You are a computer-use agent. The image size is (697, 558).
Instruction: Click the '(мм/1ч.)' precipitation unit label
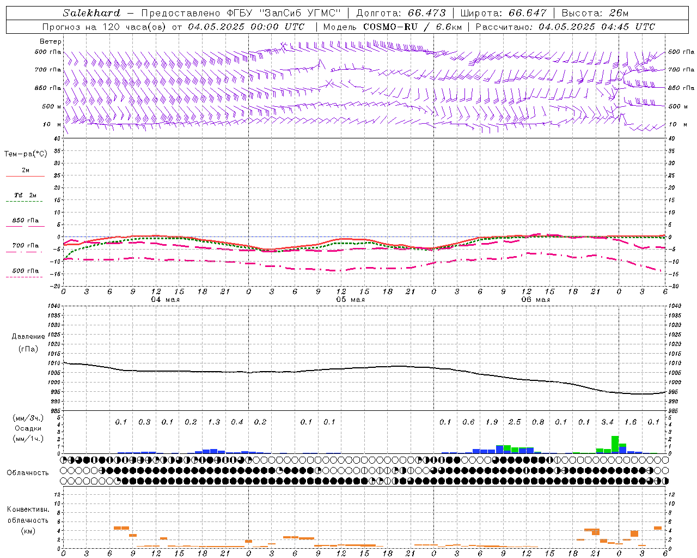(x=28, y=439)
